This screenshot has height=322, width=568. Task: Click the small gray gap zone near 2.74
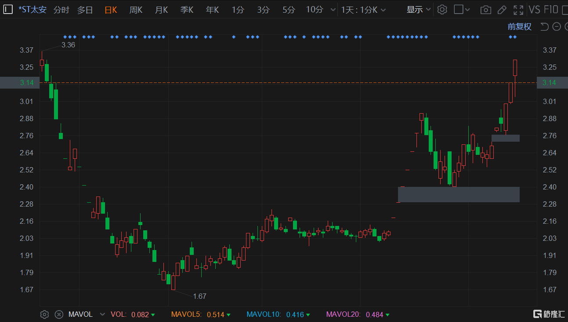pos(506,138)
